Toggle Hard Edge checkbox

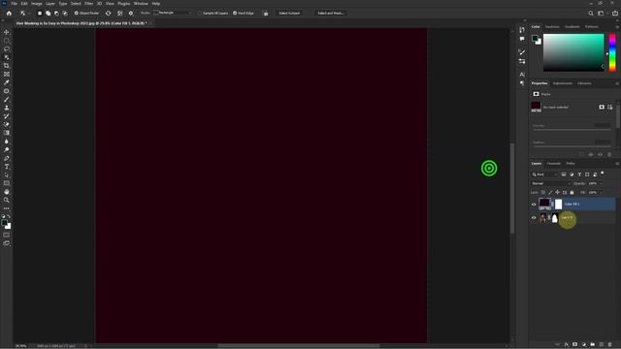[235, 13]
